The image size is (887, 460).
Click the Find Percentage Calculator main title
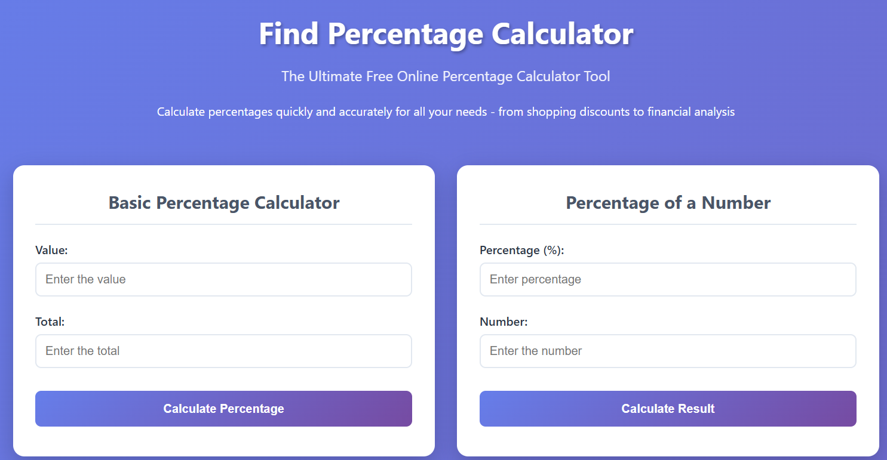pos(446,34)
